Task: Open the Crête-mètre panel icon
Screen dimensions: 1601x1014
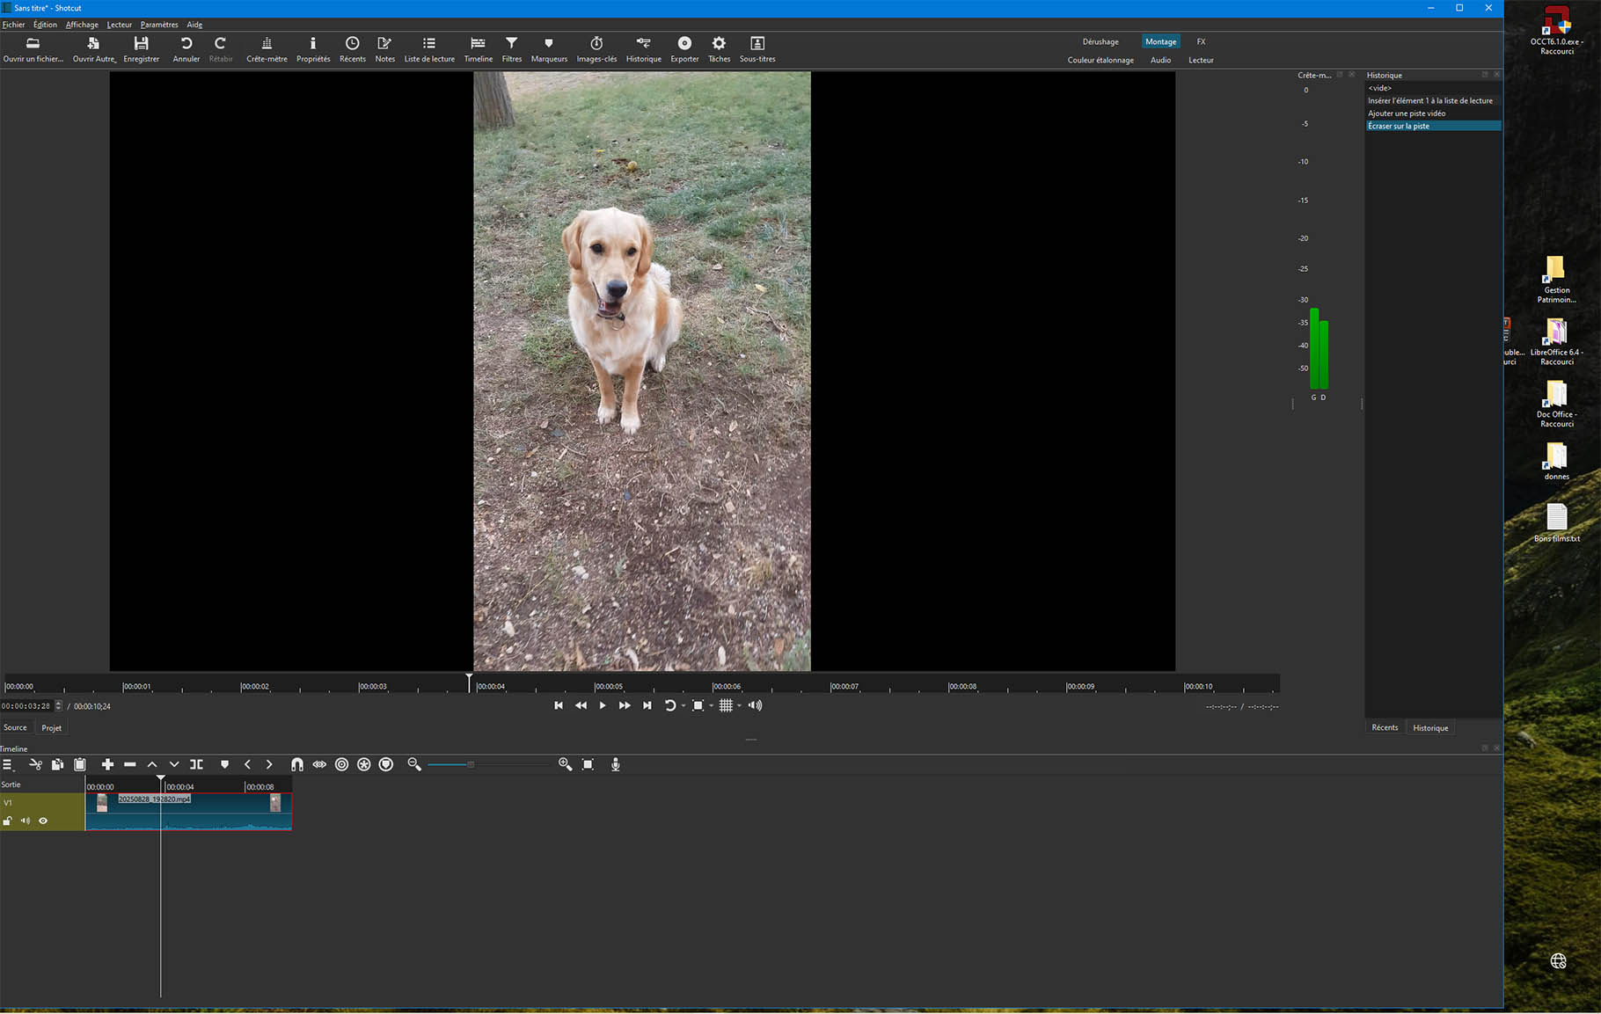Action: [x=267, y=49]
